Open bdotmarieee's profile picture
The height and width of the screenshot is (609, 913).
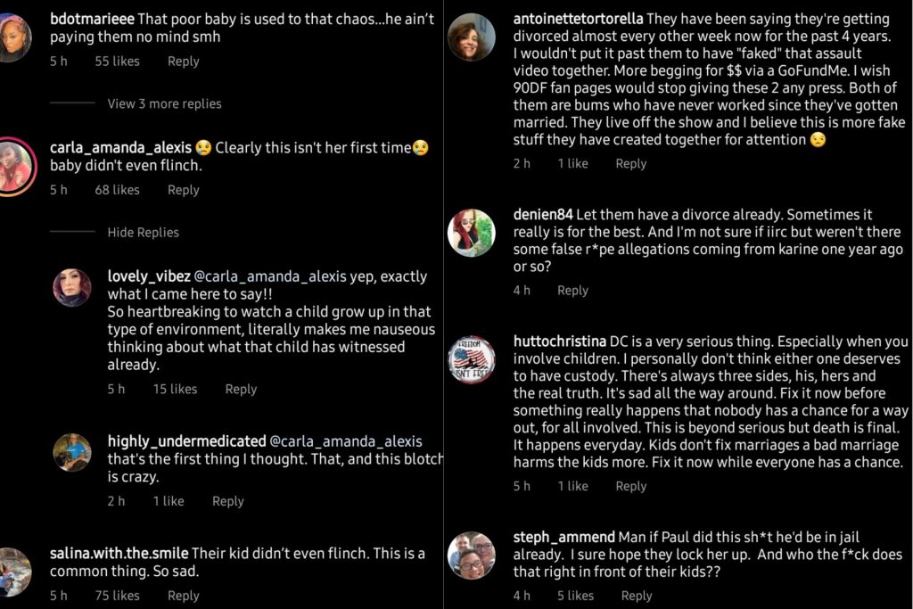(x=14, y=37)
